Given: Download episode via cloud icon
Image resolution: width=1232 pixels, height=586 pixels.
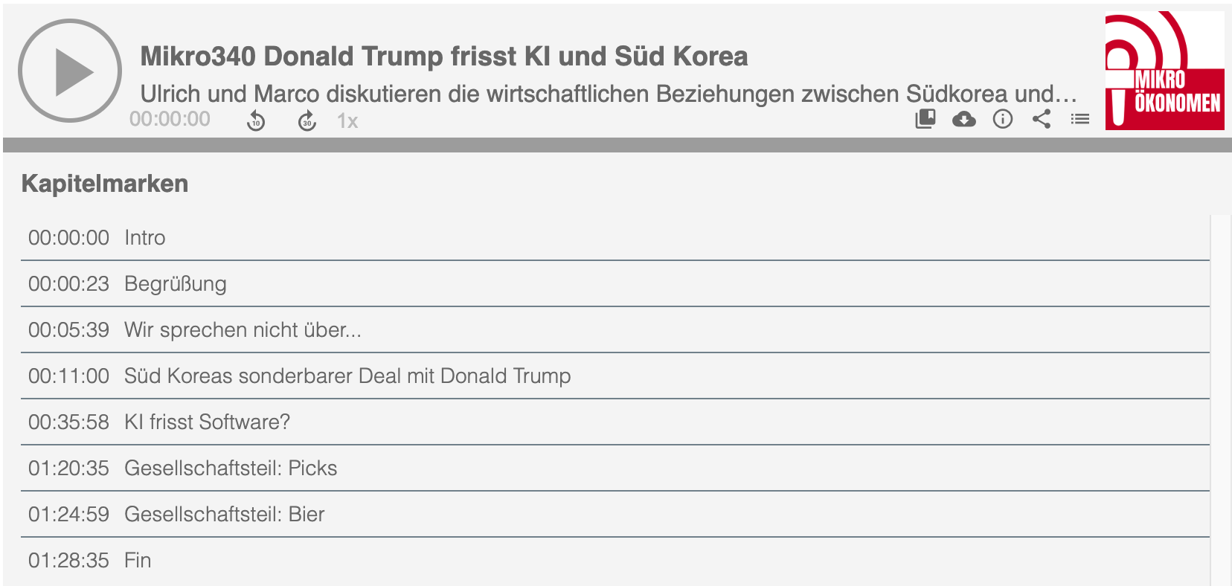Looking at the screenshot, I should tap(964, 119).
